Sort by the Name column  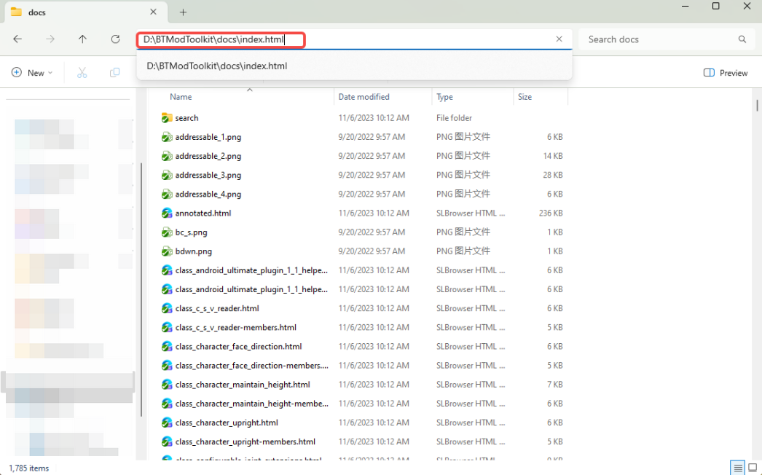pyautogui.click(x=181, y=97)
